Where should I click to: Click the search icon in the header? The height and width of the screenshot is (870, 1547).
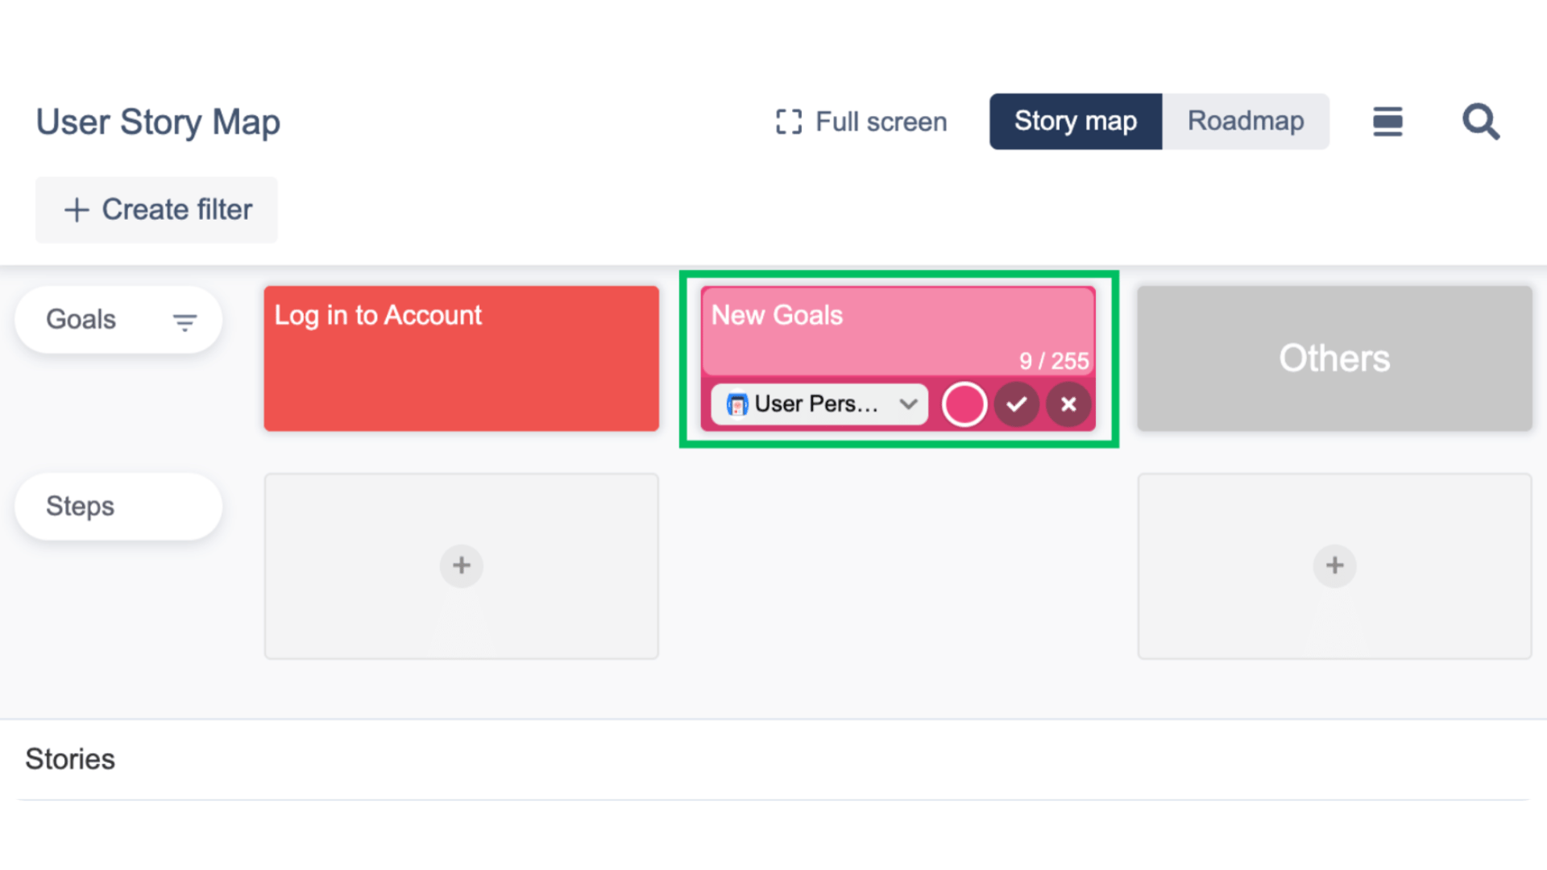tap(1481, 122)
